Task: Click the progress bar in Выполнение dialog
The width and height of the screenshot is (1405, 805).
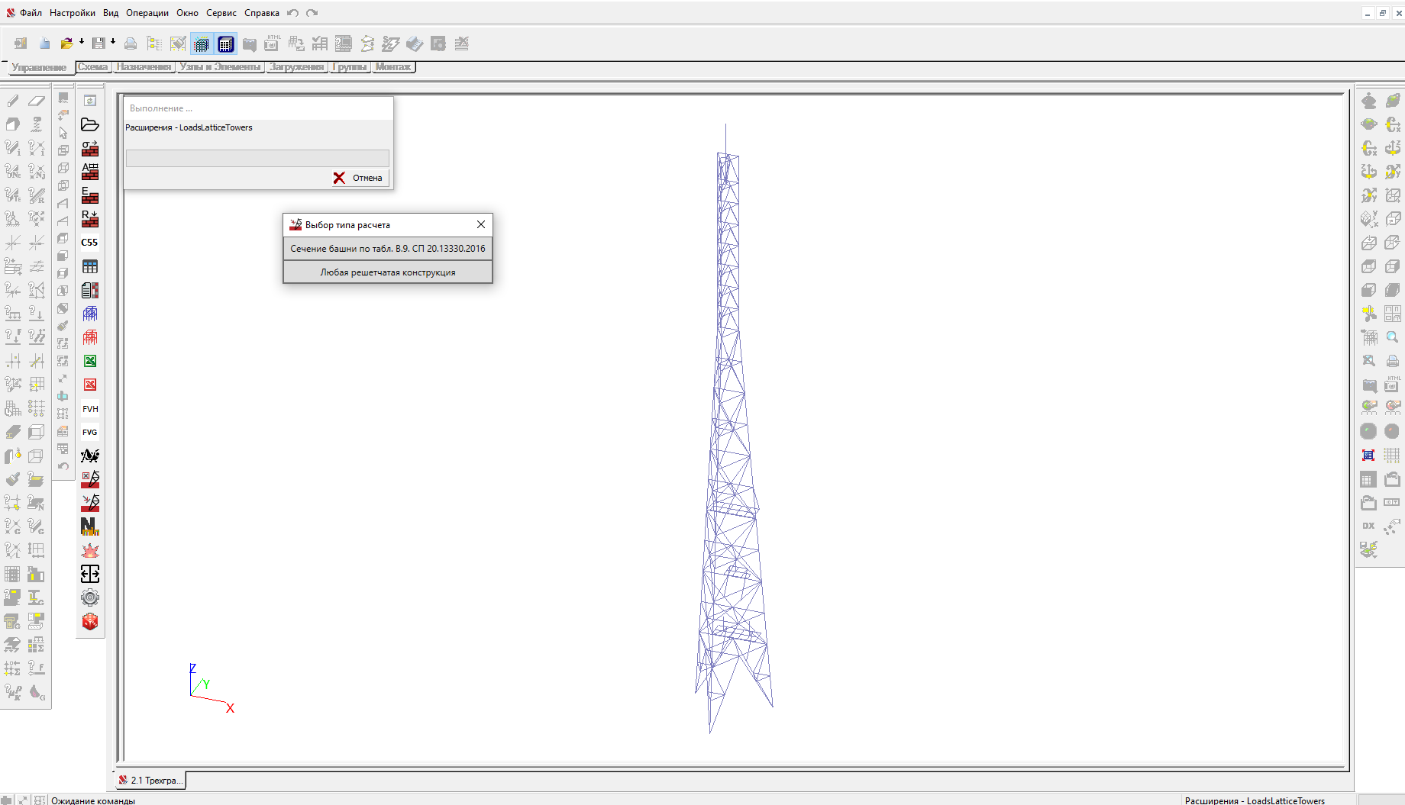Action: [x=257, y=158]
